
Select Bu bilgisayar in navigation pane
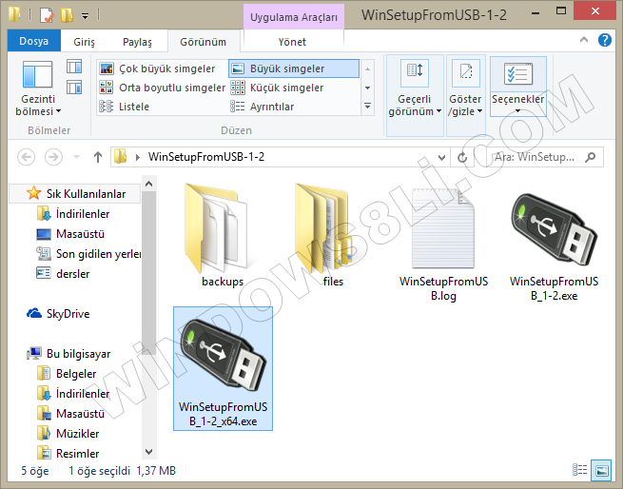pos(78,354)
